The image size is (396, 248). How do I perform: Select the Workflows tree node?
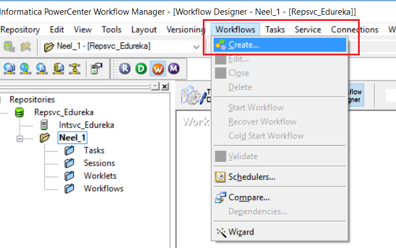click(104, 189)
